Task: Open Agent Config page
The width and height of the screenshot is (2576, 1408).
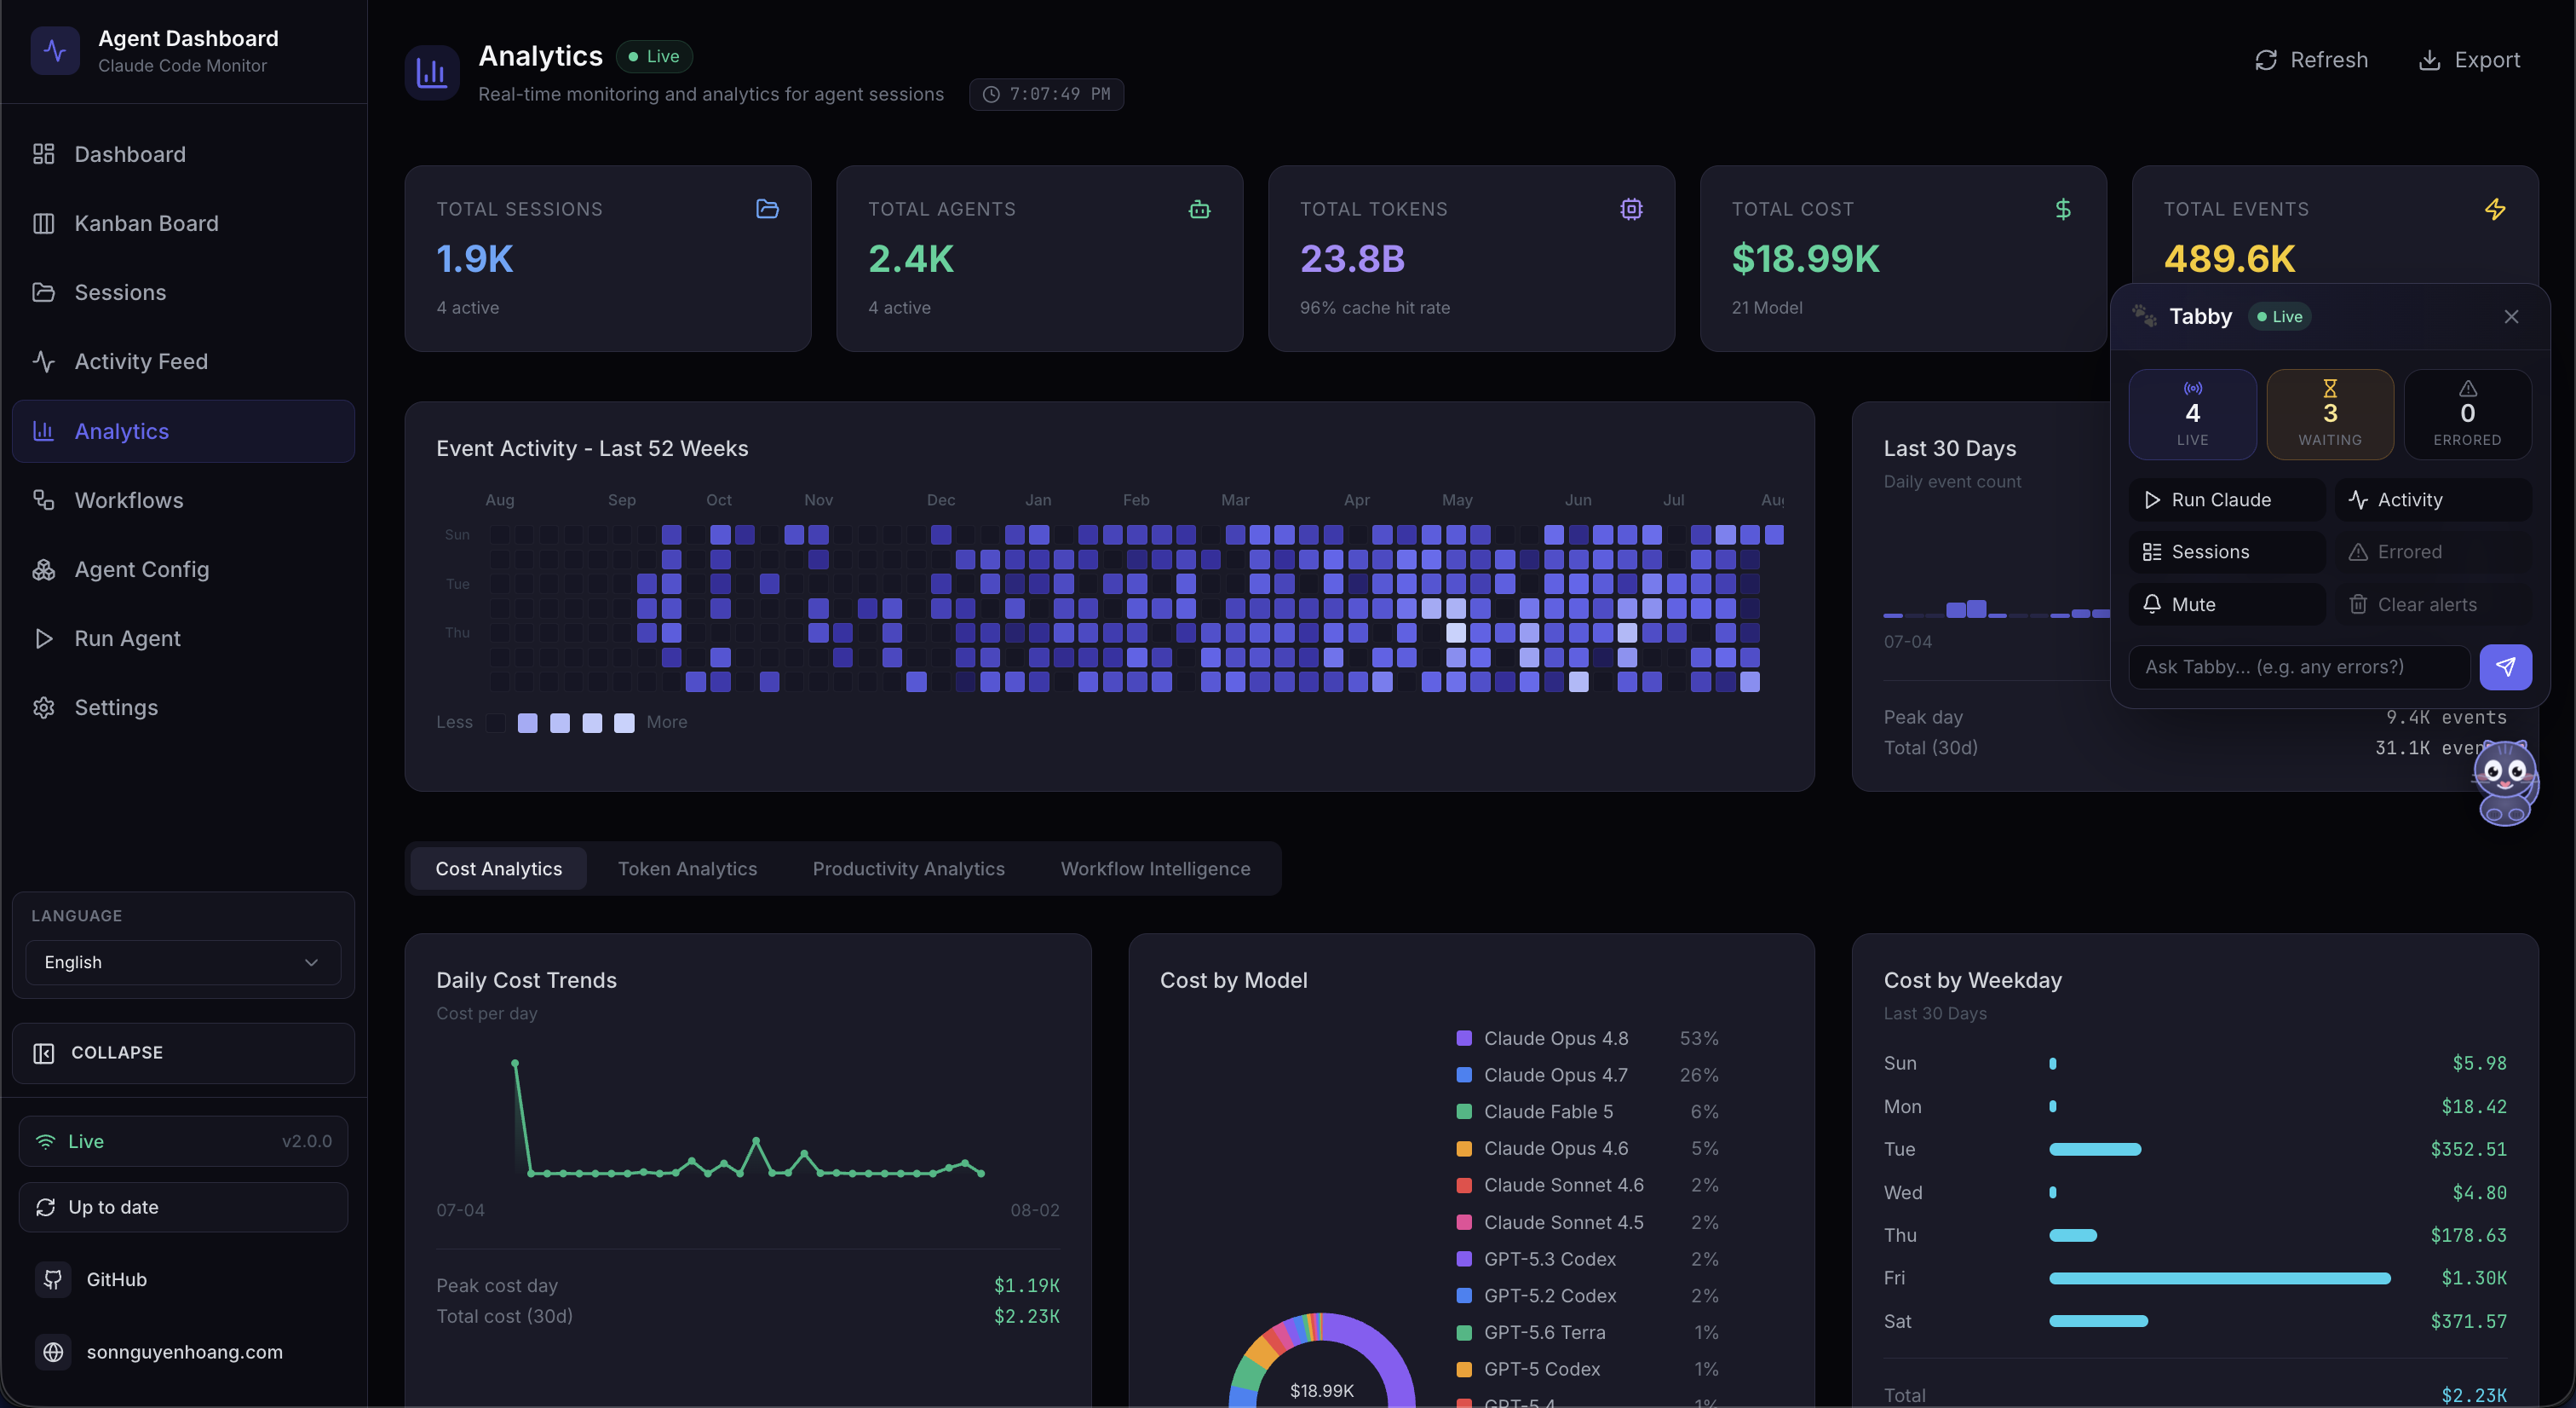Action: tap(183, 569)
